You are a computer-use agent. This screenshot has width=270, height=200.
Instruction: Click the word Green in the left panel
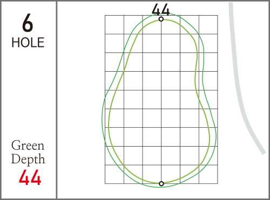[28, 146]
